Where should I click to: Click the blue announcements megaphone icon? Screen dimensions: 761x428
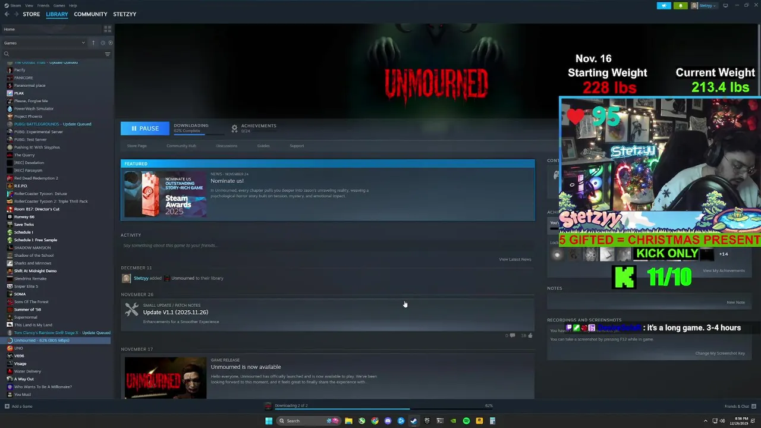[664, 5]
